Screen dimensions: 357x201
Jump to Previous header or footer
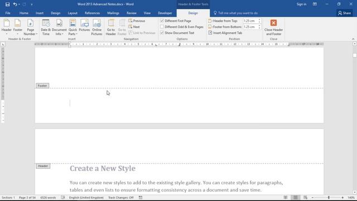point(137,21)
